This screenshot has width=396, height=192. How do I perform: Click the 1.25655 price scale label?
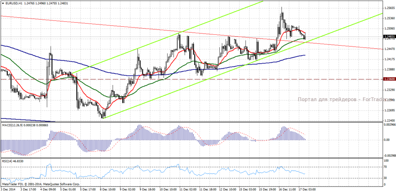pos(389,8)
